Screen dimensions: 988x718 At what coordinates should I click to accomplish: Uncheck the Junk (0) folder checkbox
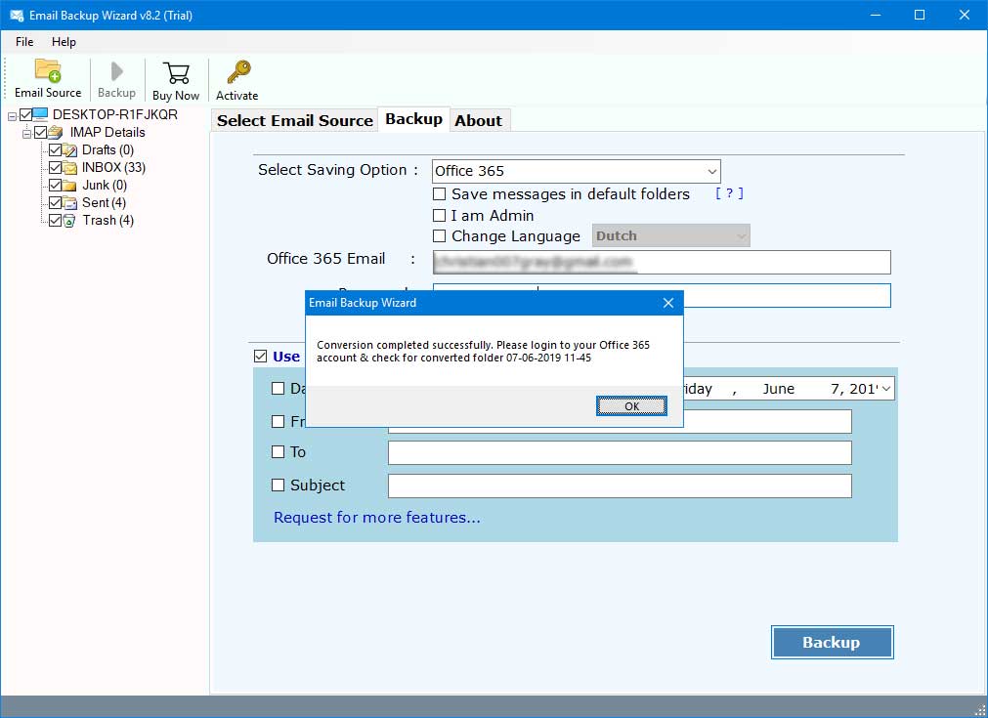[x=55, y=186]
